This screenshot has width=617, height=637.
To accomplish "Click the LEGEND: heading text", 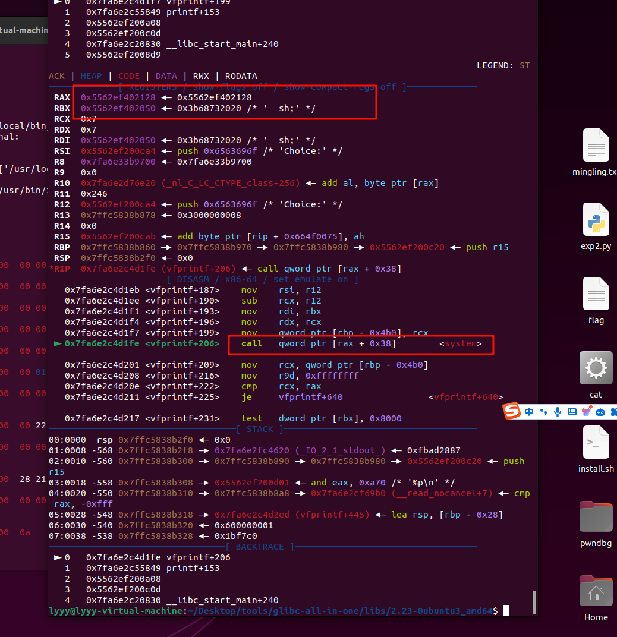I will click(x=495, y=65).
